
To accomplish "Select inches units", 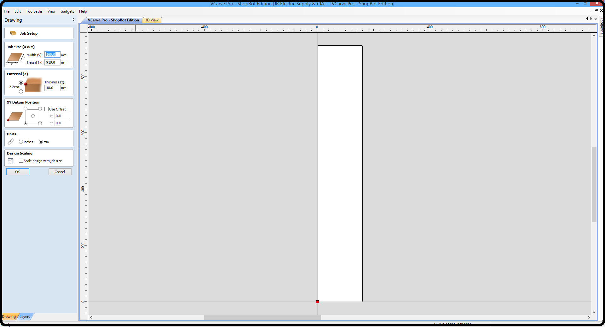I will pyautogui.click(x=21, y=142).
